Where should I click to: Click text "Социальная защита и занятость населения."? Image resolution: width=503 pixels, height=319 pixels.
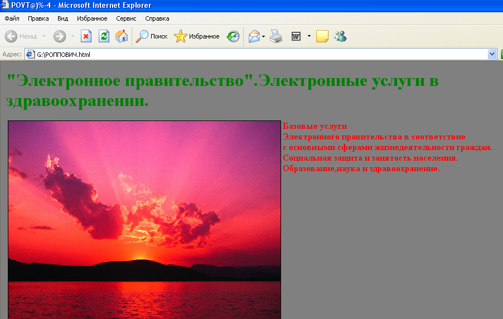point(370,158)
